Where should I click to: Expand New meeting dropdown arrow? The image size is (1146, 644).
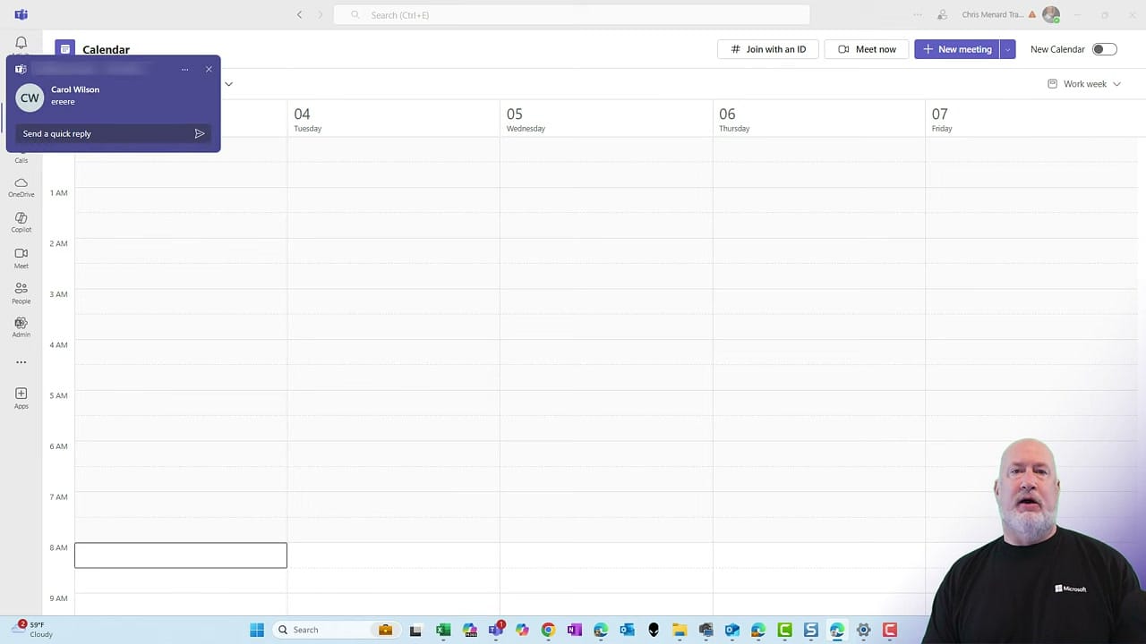pos(1008,49)
